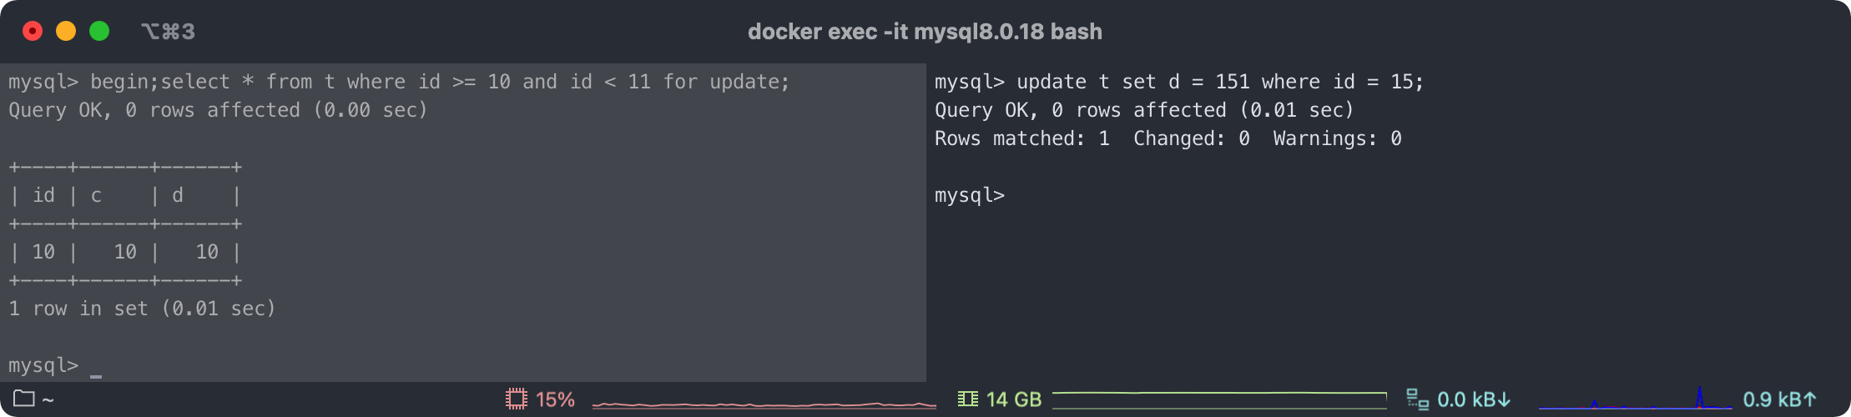Select the 0.0 kB download rate indicator
The image size is (1851, 417).
pos(1474,399)
